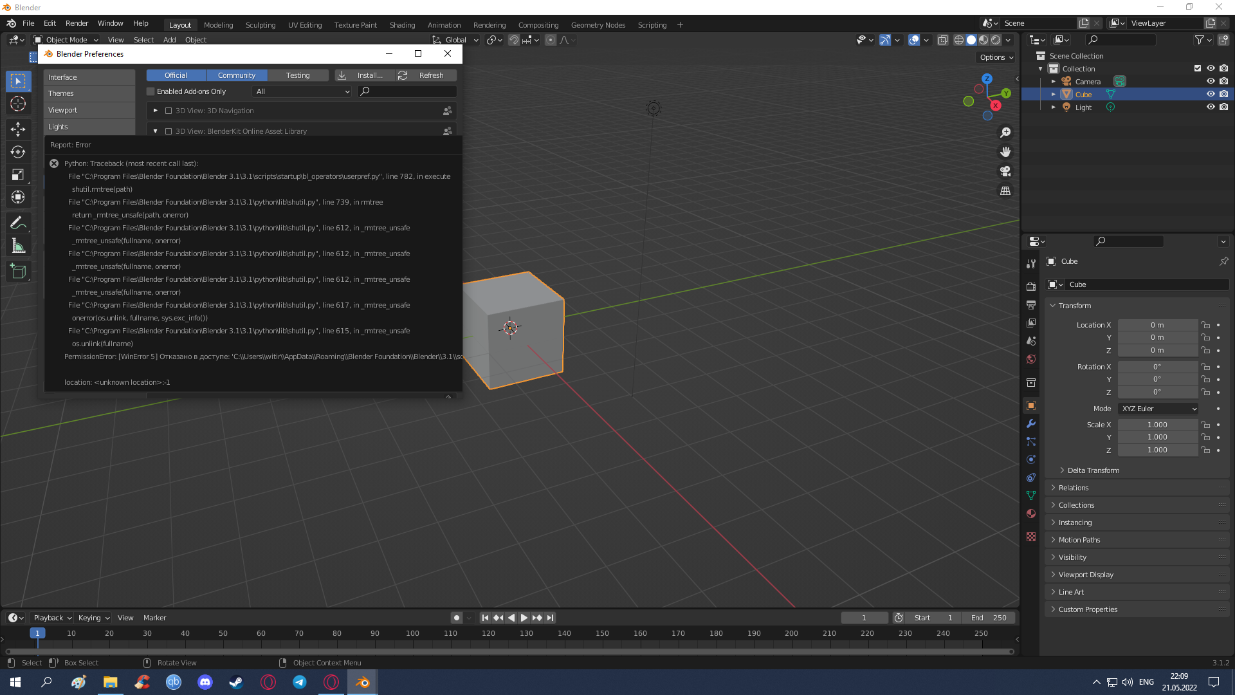The image size is (1235, 695).
Task: Open the Render properties tab
Action: coord(1030,286)
